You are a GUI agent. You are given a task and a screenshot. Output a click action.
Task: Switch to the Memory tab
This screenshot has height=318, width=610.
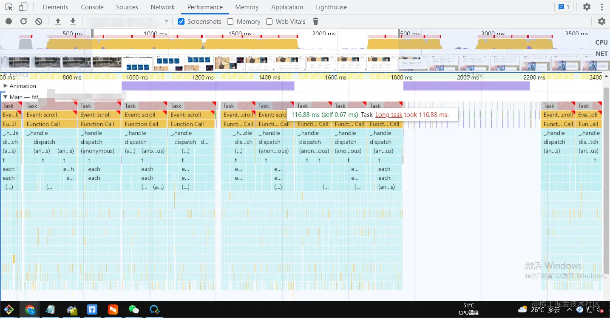click(x=247, y=7)
